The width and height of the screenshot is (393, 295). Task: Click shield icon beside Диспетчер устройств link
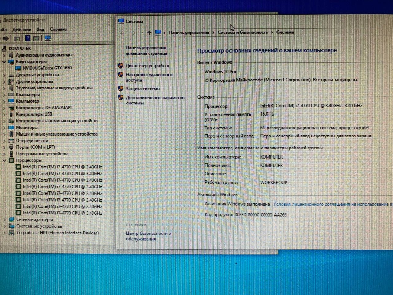coord(120,65)
